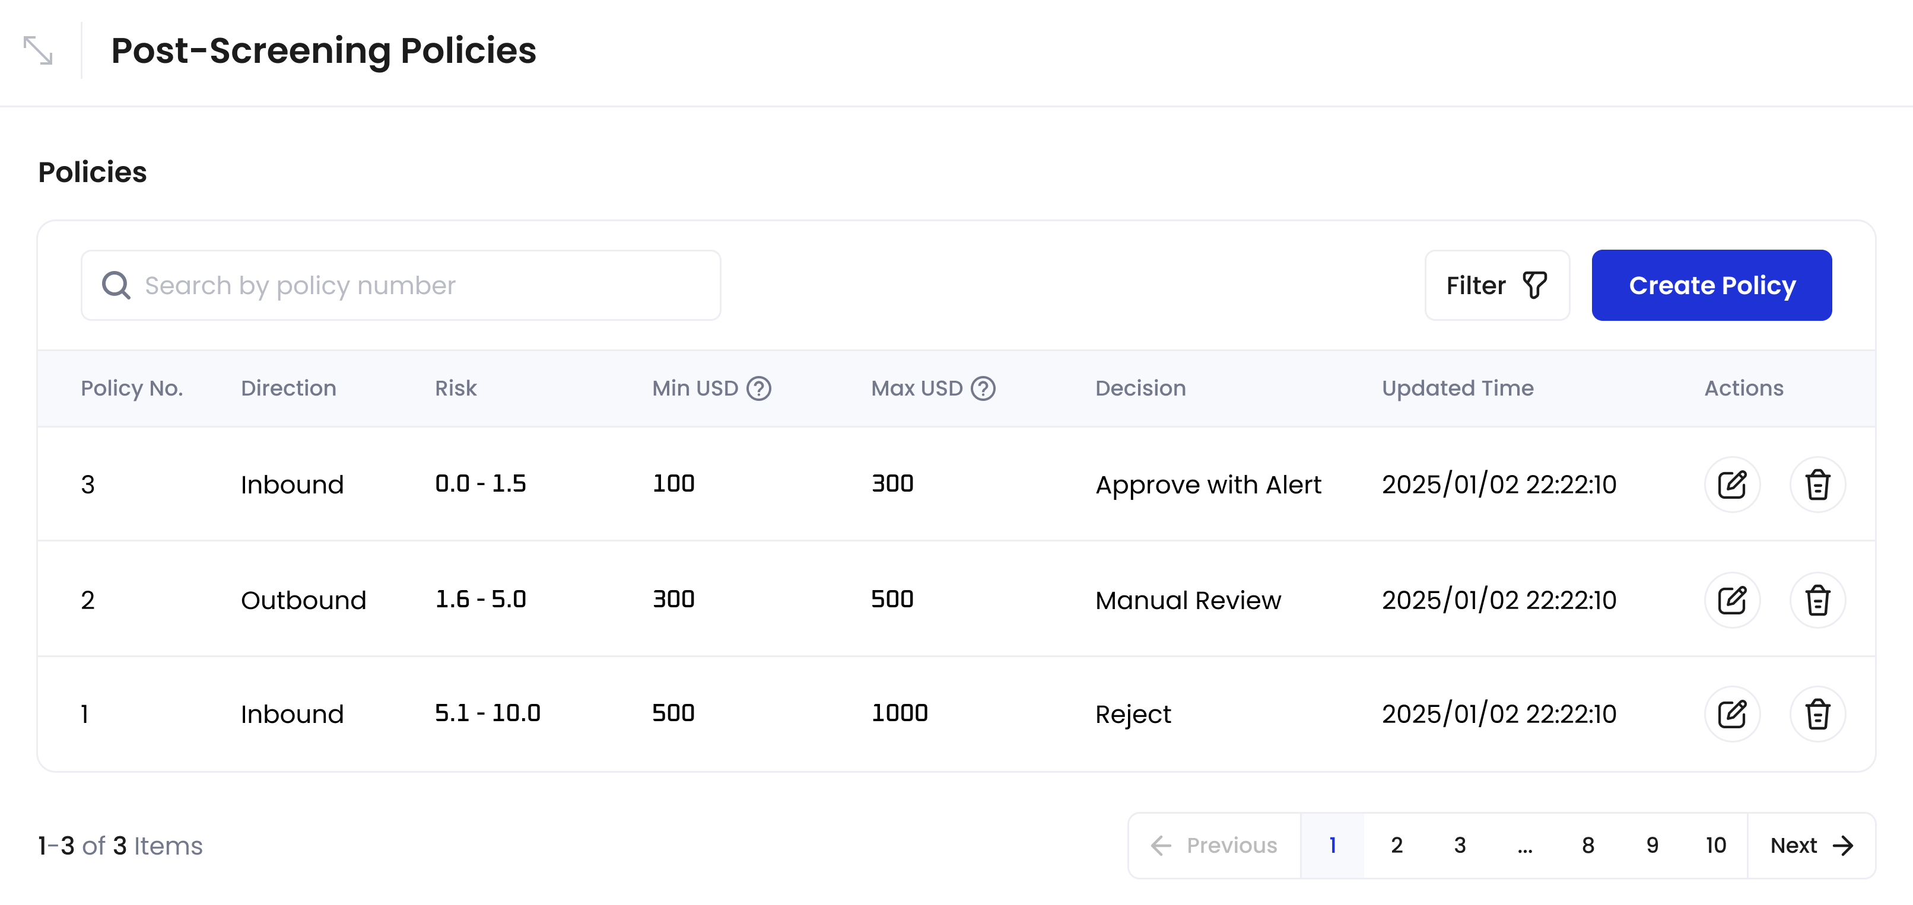The height and width of the screenshot is (905, 1913).
Task: Select page 3 in pagination
Action: tap(1459, 846)
